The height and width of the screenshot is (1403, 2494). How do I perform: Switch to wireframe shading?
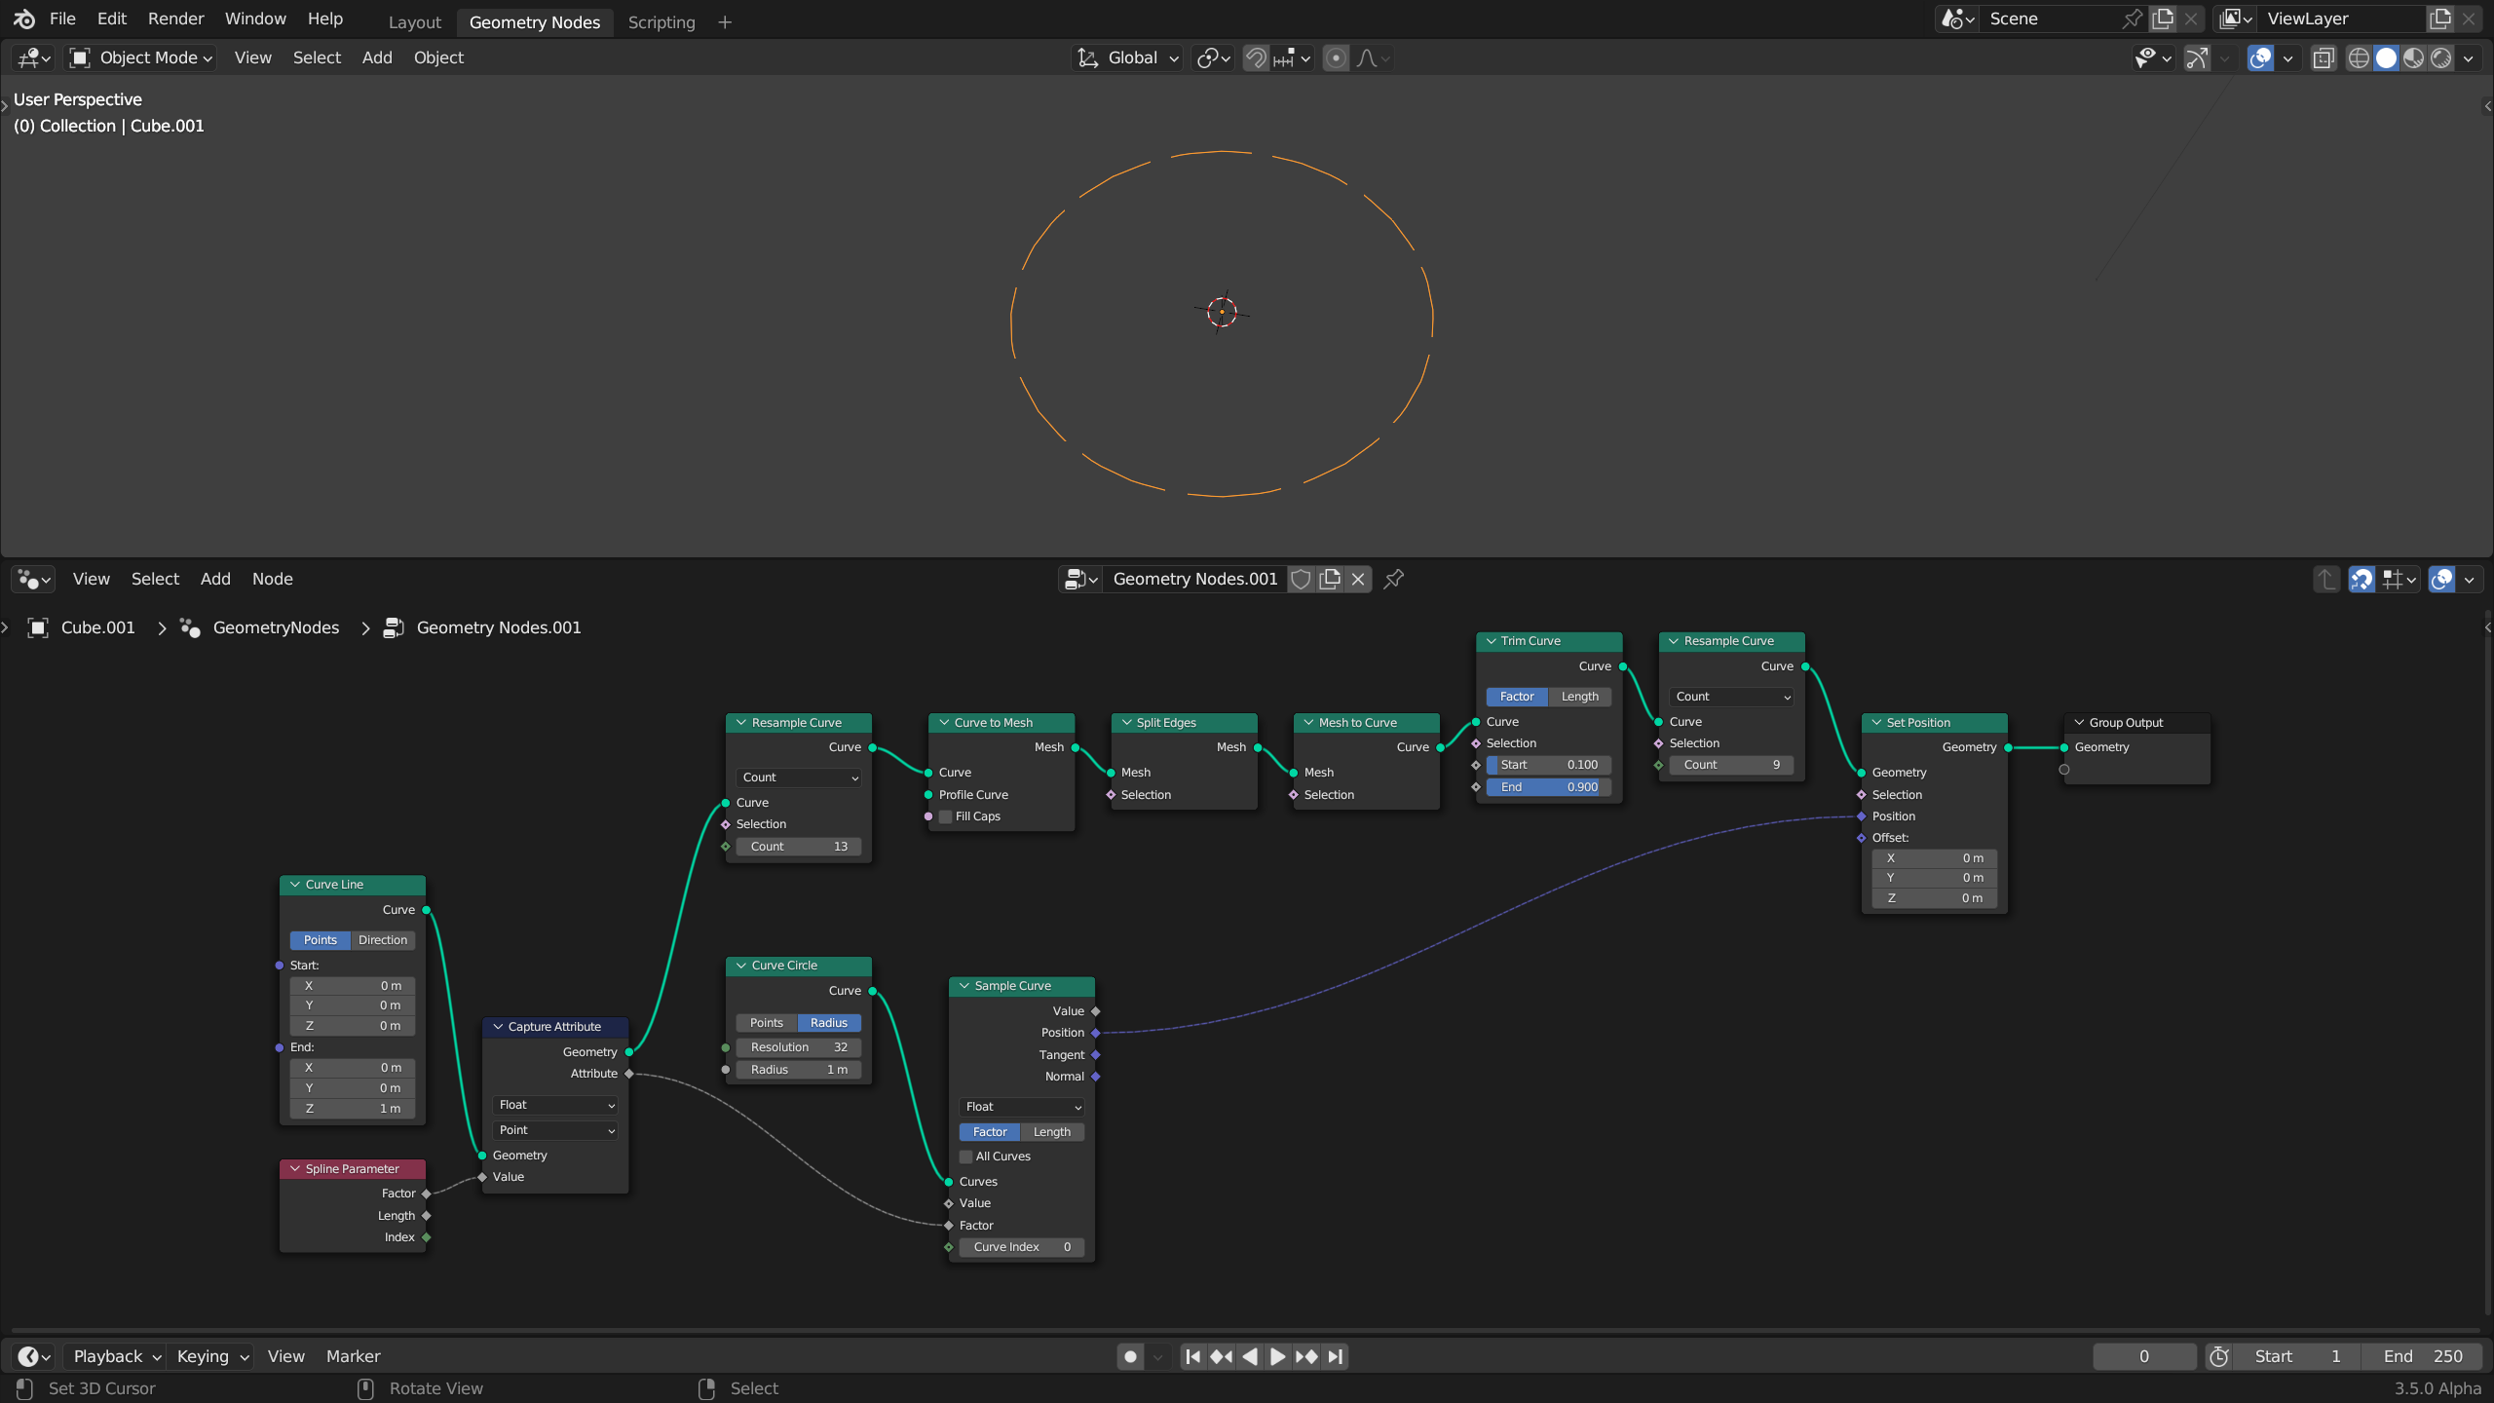point(2359,57)
